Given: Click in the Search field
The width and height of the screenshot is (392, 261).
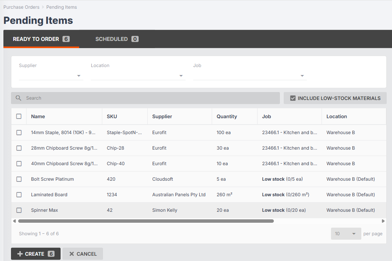Looking at the screenshot, I should [145, 98].
